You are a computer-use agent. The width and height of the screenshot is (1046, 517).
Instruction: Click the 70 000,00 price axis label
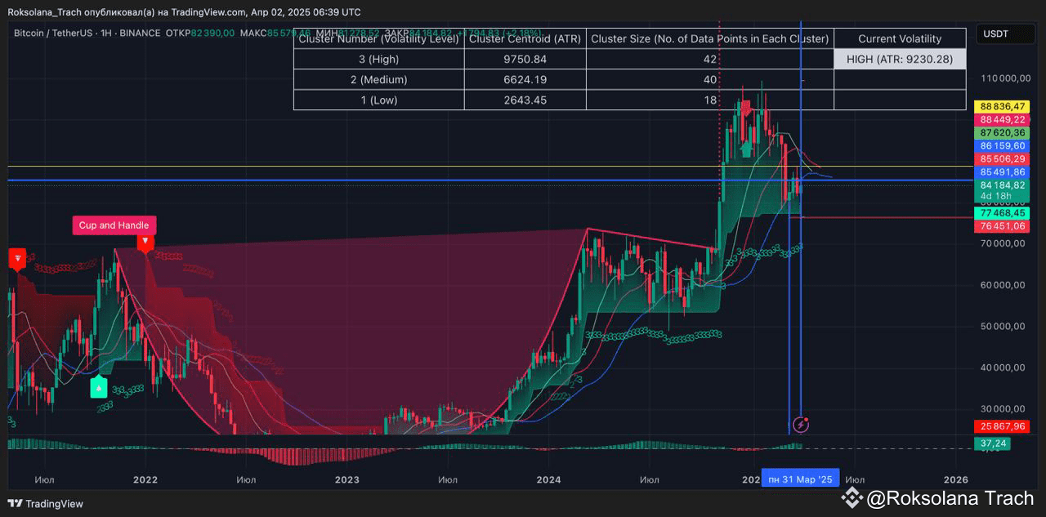click(1002, 243)
